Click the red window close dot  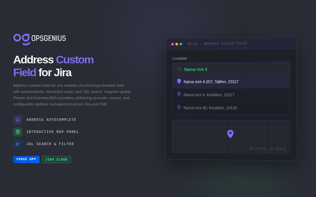[172, 44]
